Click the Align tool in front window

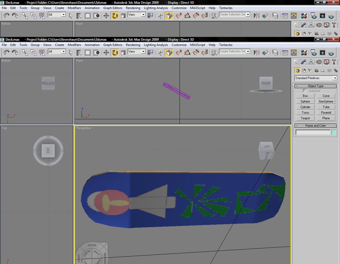(265, 53)
